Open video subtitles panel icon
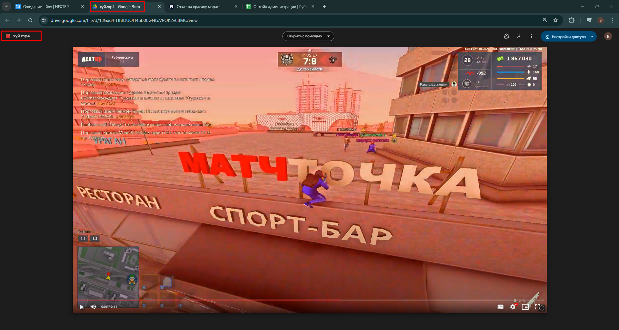This screenshot has height=330, width=619. (500, 307)
